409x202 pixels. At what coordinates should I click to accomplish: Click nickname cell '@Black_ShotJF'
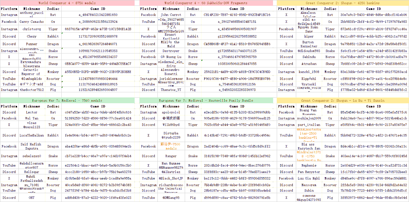(171, 178)
